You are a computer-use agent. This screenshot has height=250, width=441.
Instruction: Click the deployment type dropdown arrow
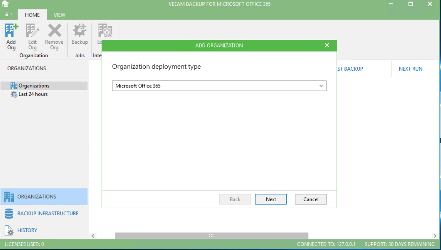pyautogui.click(x=321, y=86)
